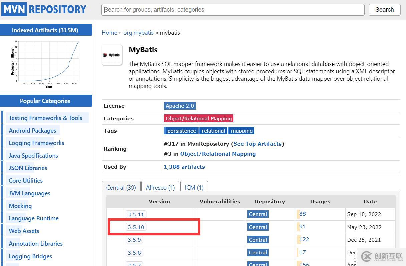Click the Apache 2.0 license badge
Screen dimensions: 406x266
pos(180,106)
